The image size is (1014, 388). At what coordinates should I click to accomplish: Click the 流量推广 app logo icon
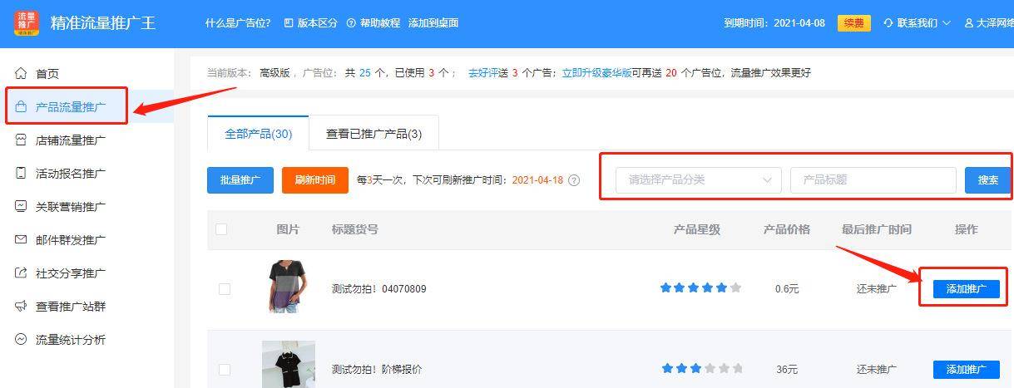(27, 22)
